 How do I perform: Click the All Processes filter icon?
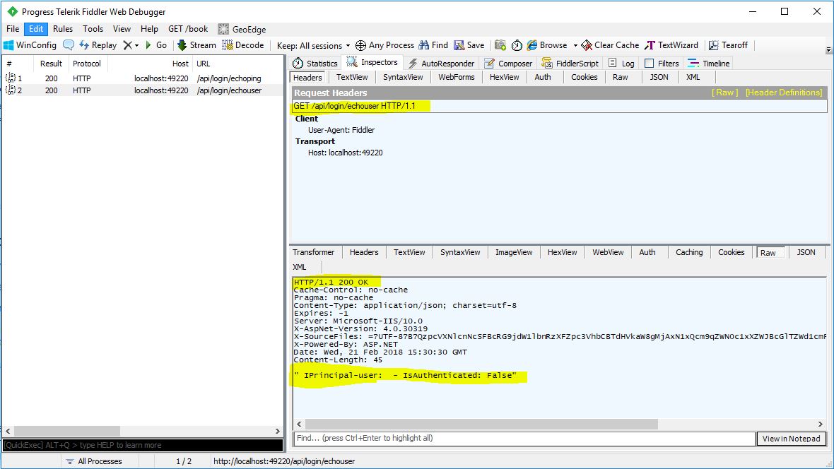tap(70, 461)
